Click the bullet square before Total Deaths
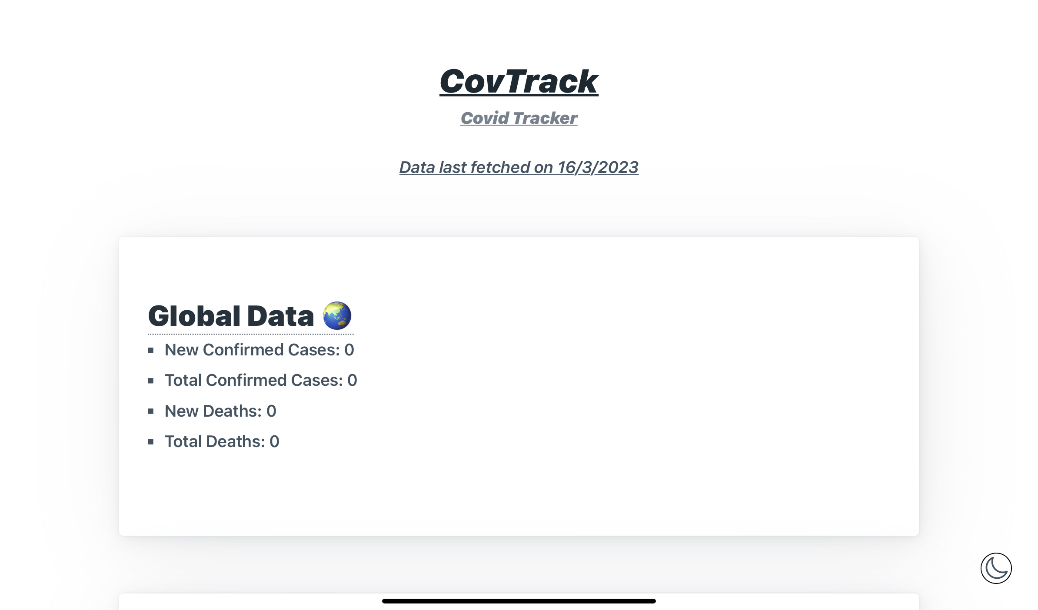This screenshot has height=610, width=1038. tap(151, 441)
